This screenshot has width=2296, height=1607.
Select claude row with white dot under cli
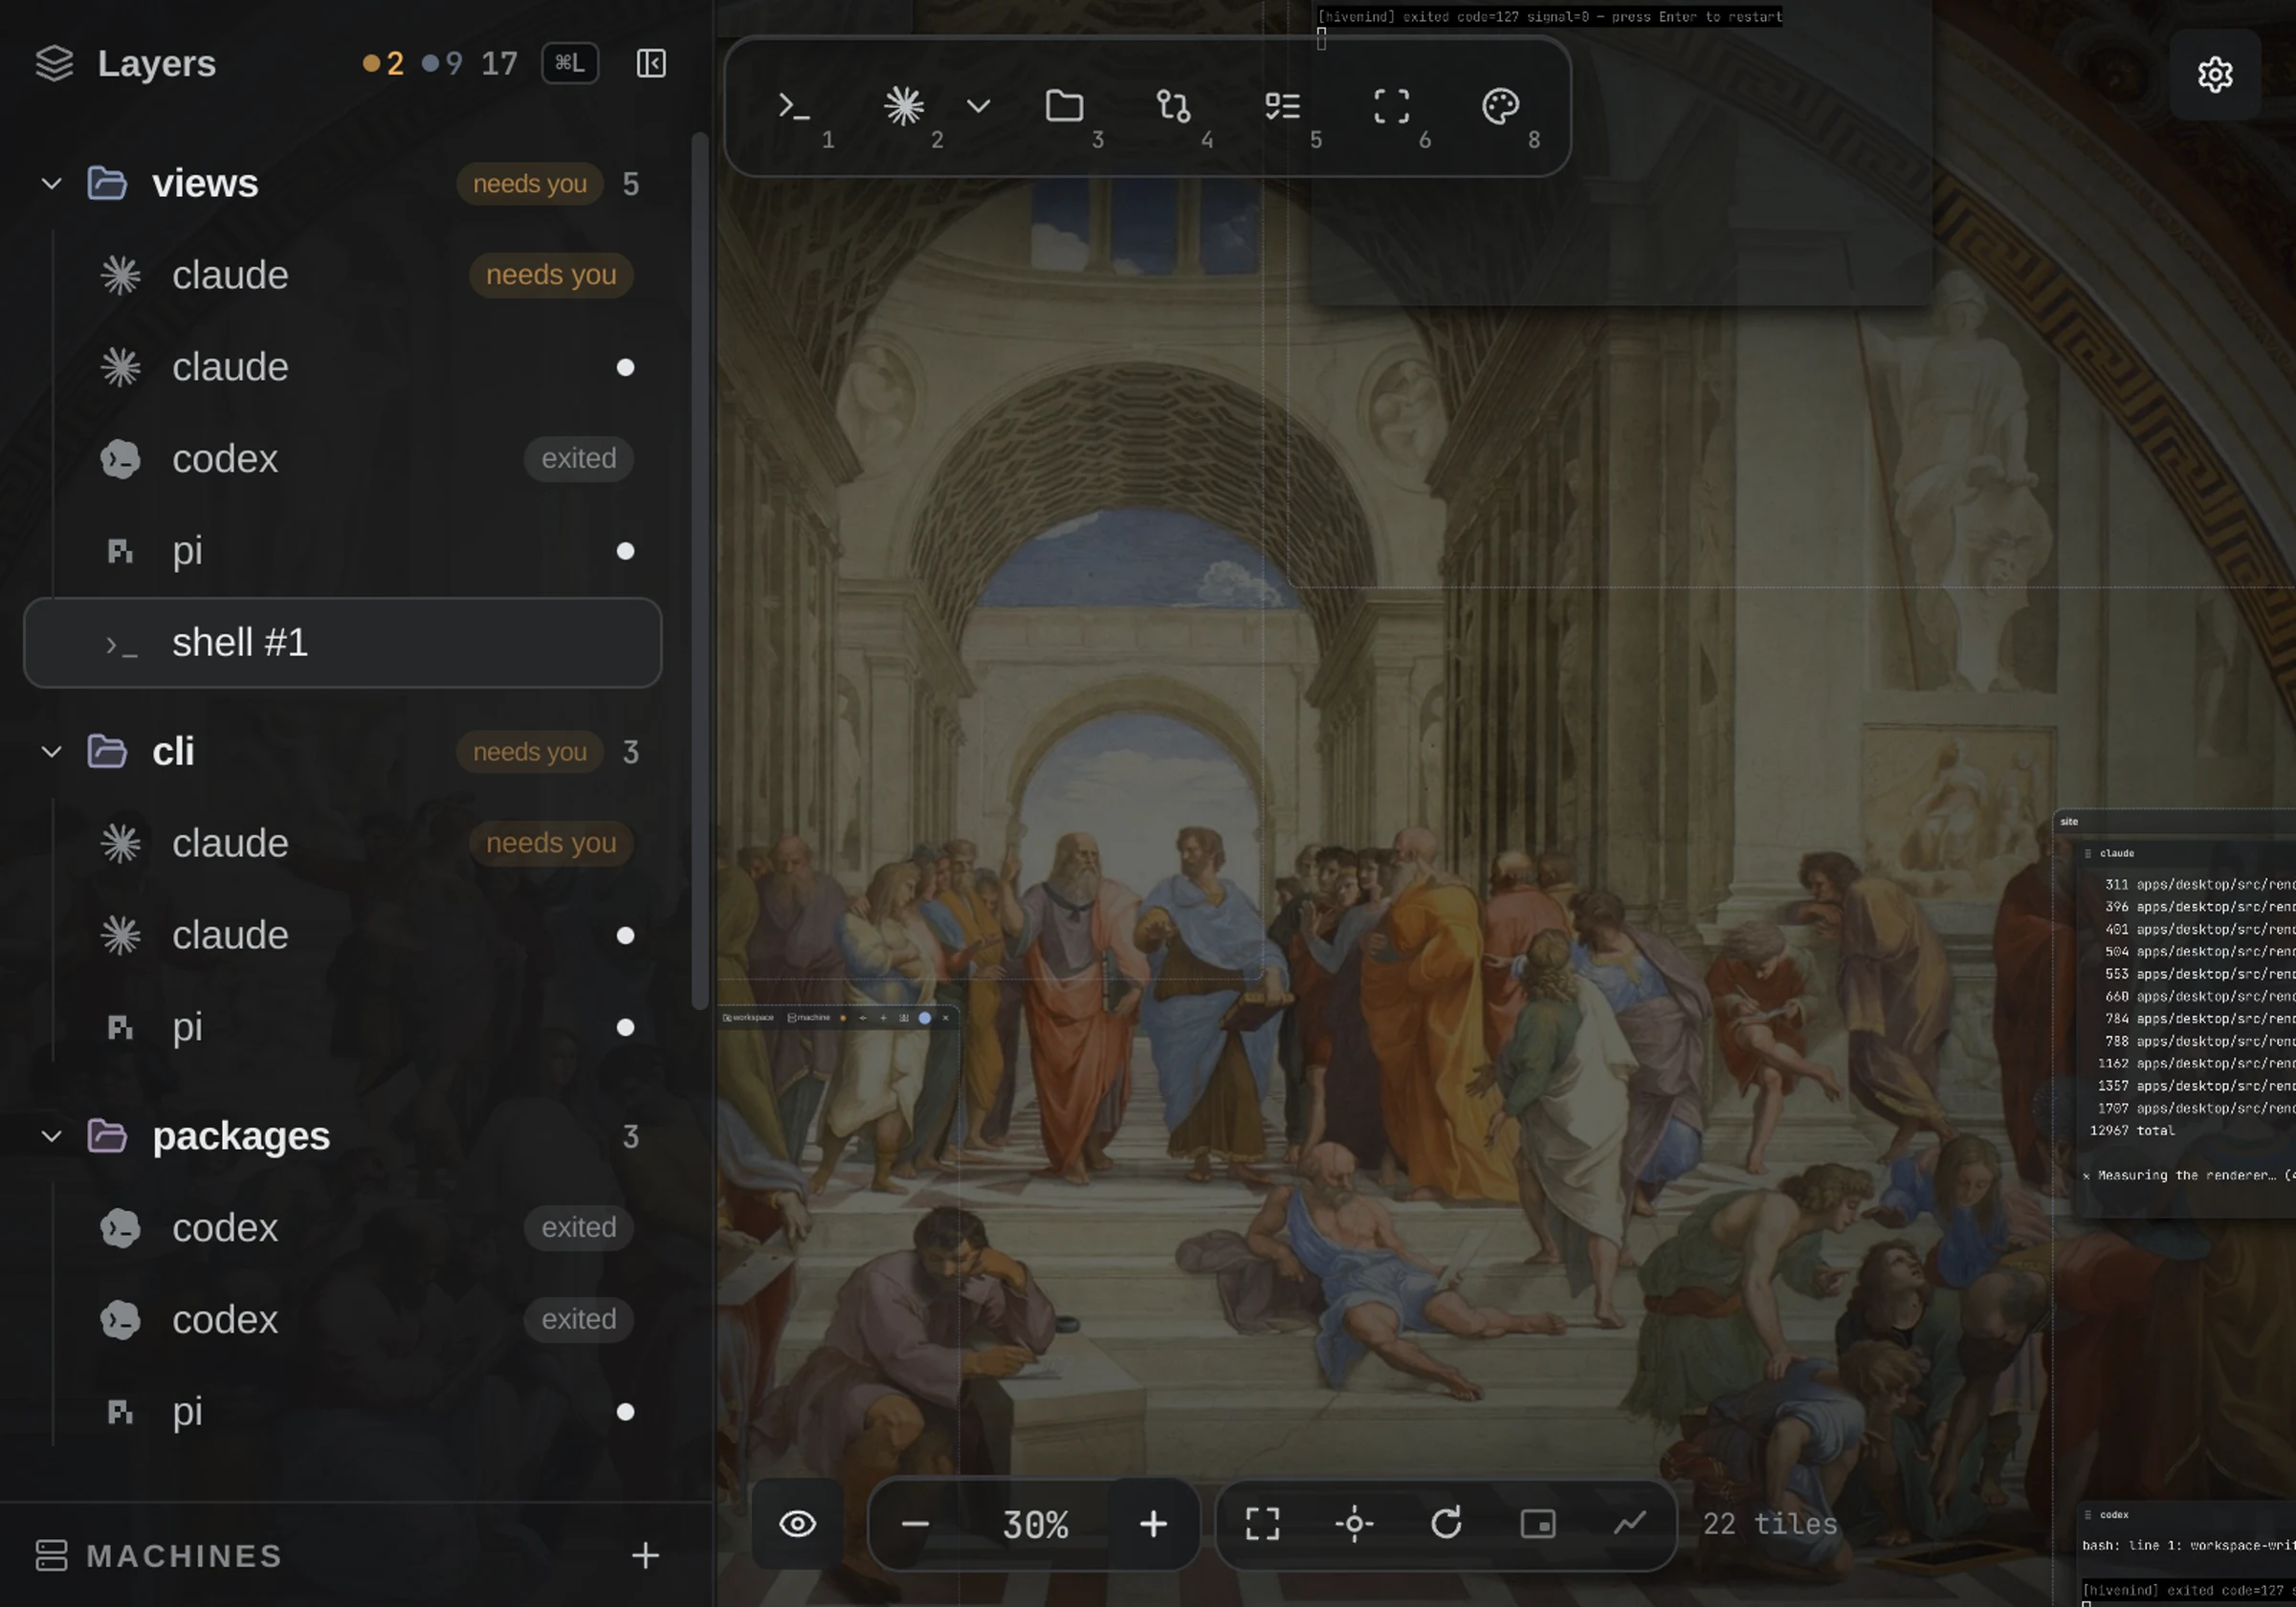pyautogui.click(x=342, y=936)
